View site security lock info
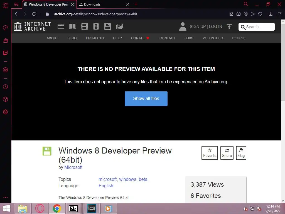This screenshot has height=214, width=285. 47,14
